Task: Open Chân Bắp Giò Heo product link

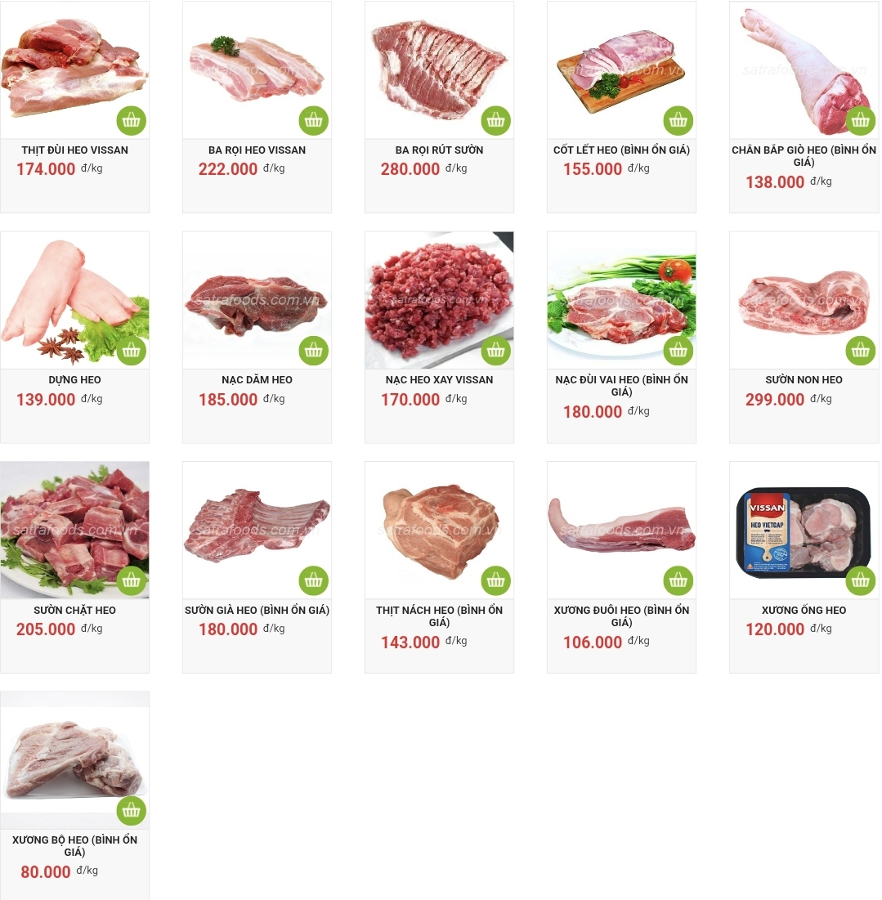Action: pos(804,155)
